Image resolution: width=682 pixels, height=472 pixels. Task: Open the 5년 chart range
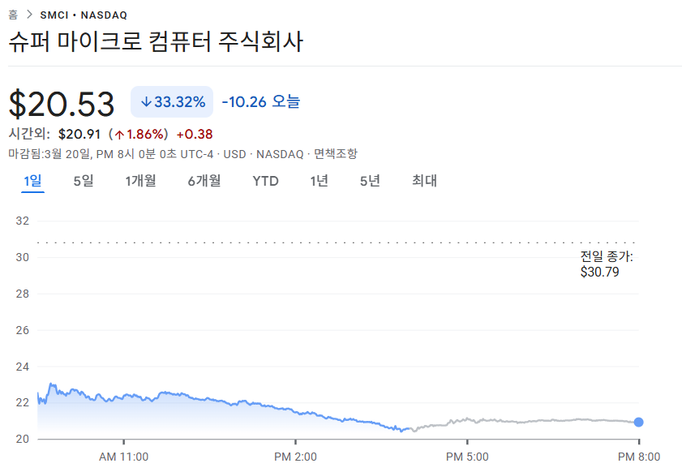pos(370,181)
